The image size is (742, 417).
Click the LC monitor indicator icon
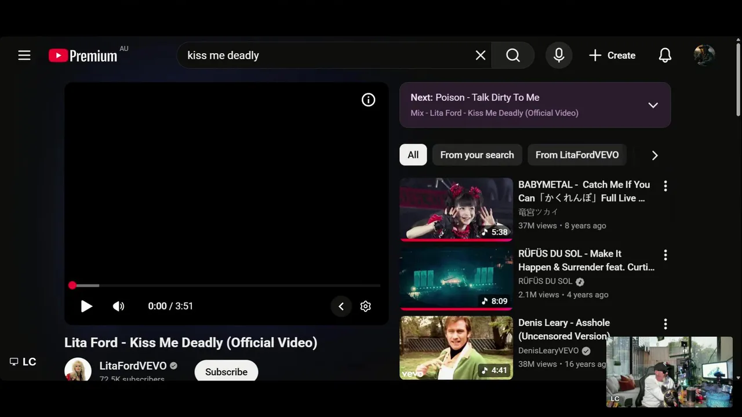14,362
